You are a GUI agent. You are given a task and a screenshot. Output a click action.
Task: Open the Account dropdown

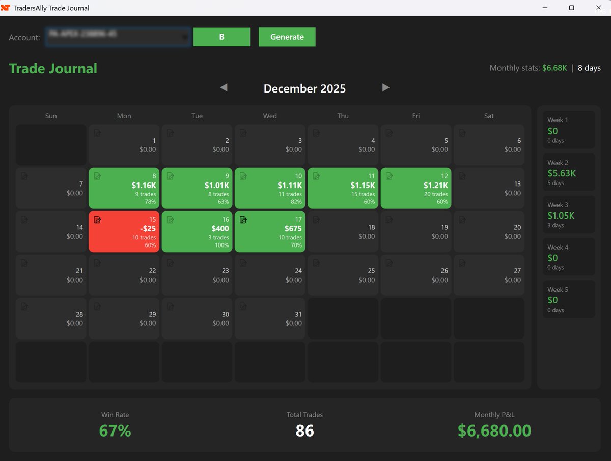tap(118, 37)
